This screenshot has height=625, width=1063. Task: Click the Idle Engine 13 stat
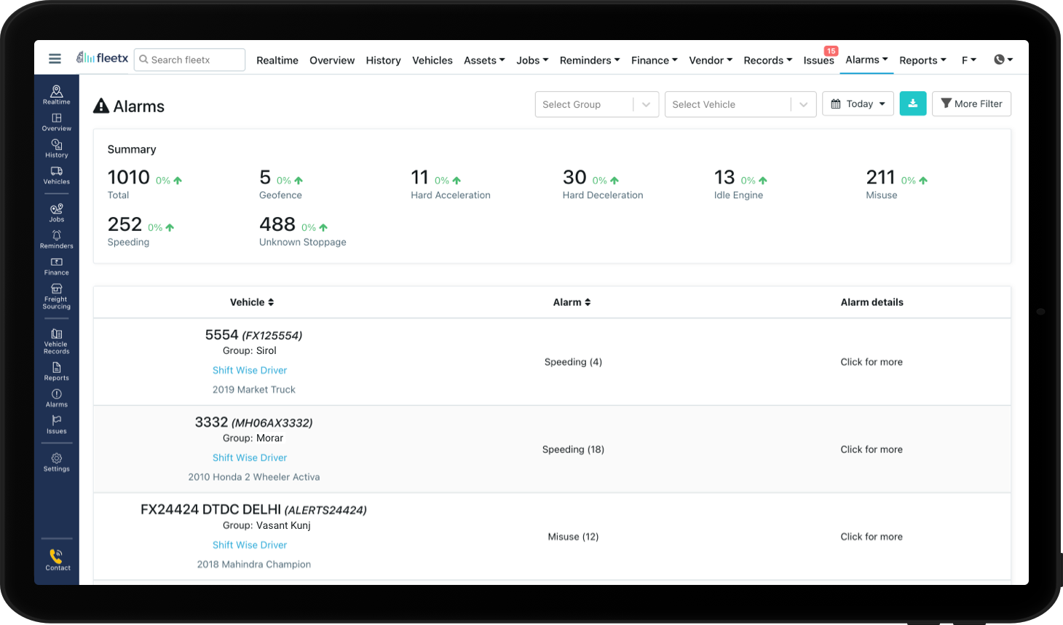pyautogui.click(x=740, y=184)
